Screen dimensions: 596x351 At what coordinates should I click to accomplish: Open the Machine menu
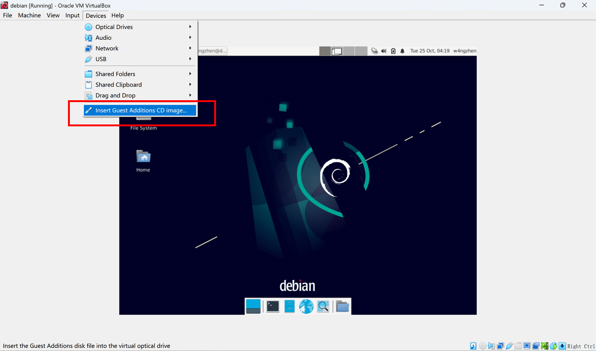point(29,15)
